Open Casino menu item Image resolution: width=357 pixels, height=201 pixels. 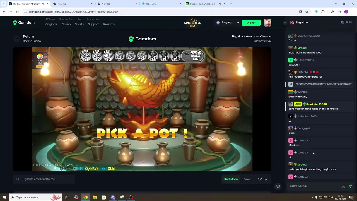click(x=66, y=24)
